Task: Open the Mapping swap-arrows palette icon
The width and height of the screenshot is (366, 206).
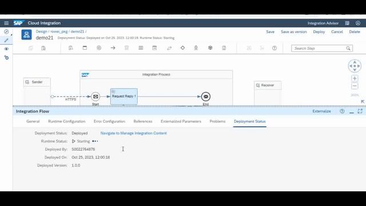Action: coord(169,48)
